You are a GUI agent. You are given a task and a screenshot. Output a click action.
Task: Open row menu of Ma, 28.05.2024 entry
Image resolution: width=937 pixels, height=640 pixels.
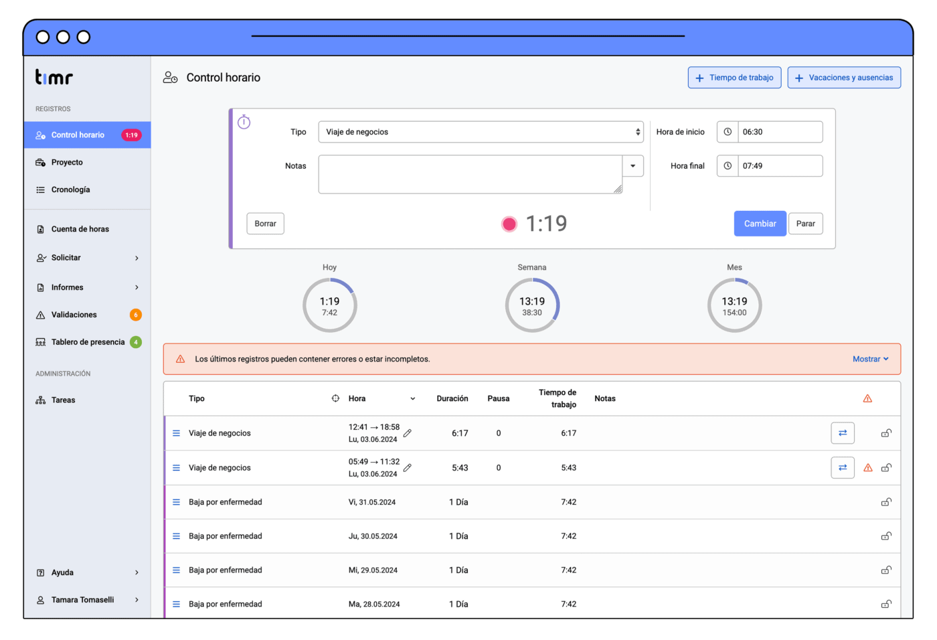(x=177, y=605)
